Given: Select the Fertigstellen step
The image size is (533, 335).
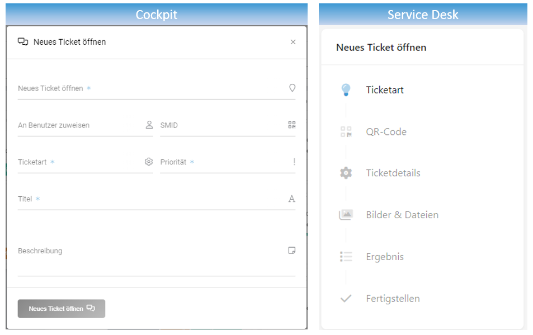Looking at the screenshot, I should tap(393, 299).
